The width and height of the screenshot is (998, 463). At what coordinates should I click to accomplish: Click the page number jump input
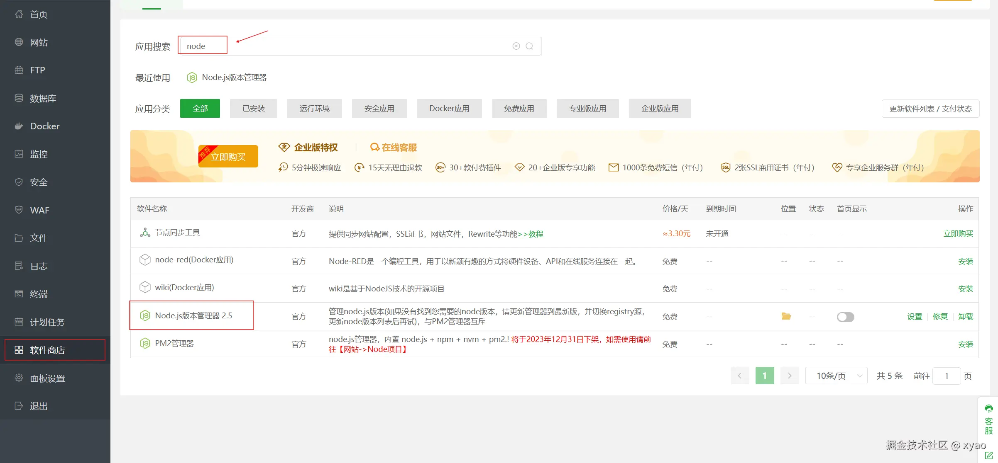click(946, 376)
